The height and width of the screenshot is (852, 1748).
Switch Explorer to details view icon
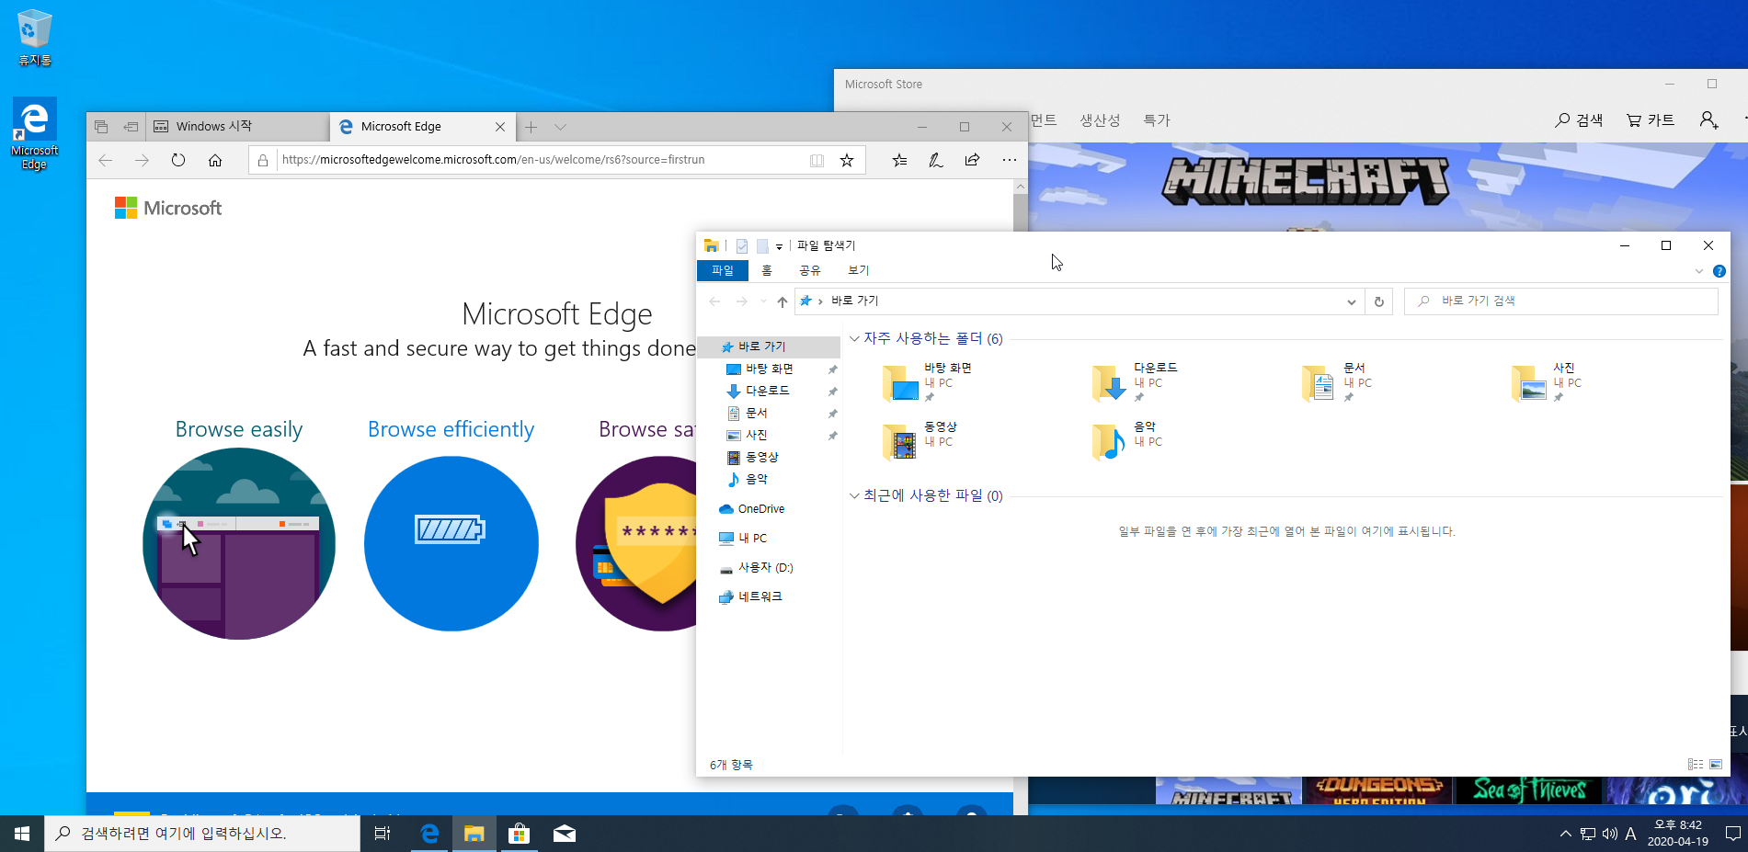pos(1696,765)
